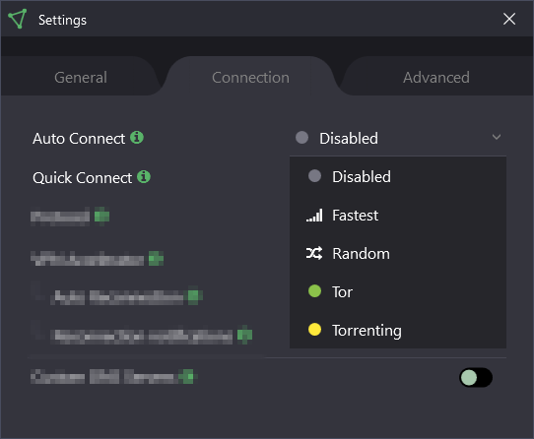Click gray dot beside Disabled list option

314,176
